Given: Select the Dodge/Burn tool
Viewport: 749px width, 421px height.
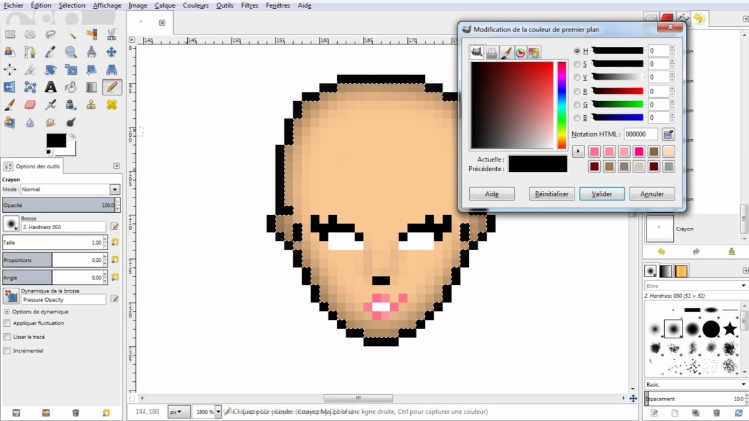Looking at the screenshot, I should click(71, 122).
